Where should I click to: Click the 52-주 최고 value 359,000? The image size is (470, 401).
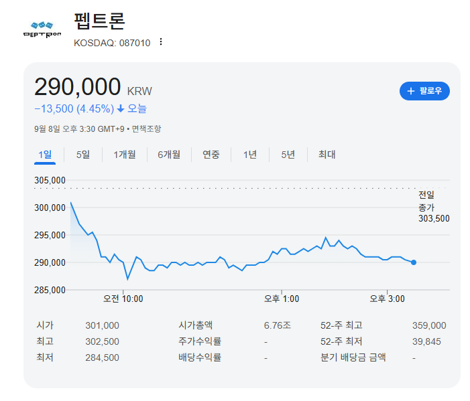click(x=429, y=325)
